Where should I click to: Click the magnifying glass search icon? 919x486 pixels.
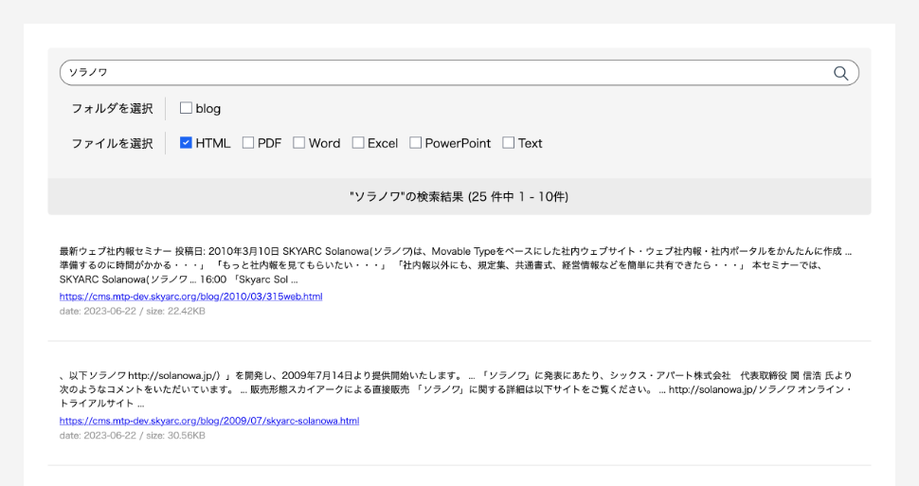[x=840, y=73]
